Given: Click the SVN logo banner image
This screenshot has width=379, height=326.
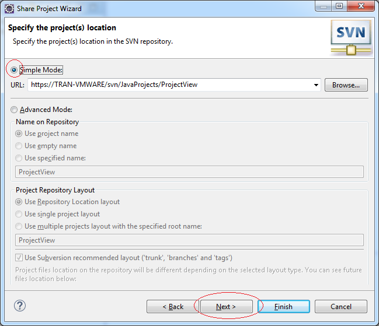Looking at the screenshot, I should tap(351, 38).
